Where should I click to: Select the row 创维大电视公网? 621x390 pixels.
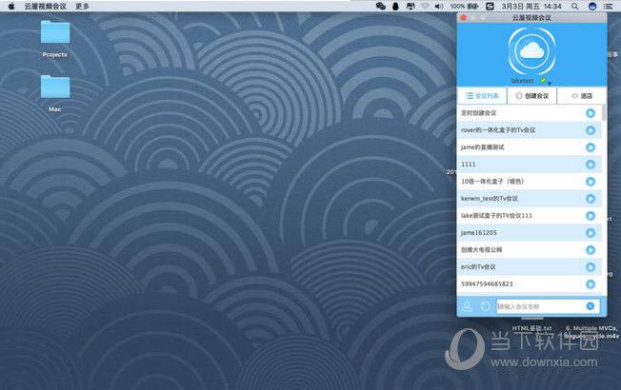tap(530, 249)
